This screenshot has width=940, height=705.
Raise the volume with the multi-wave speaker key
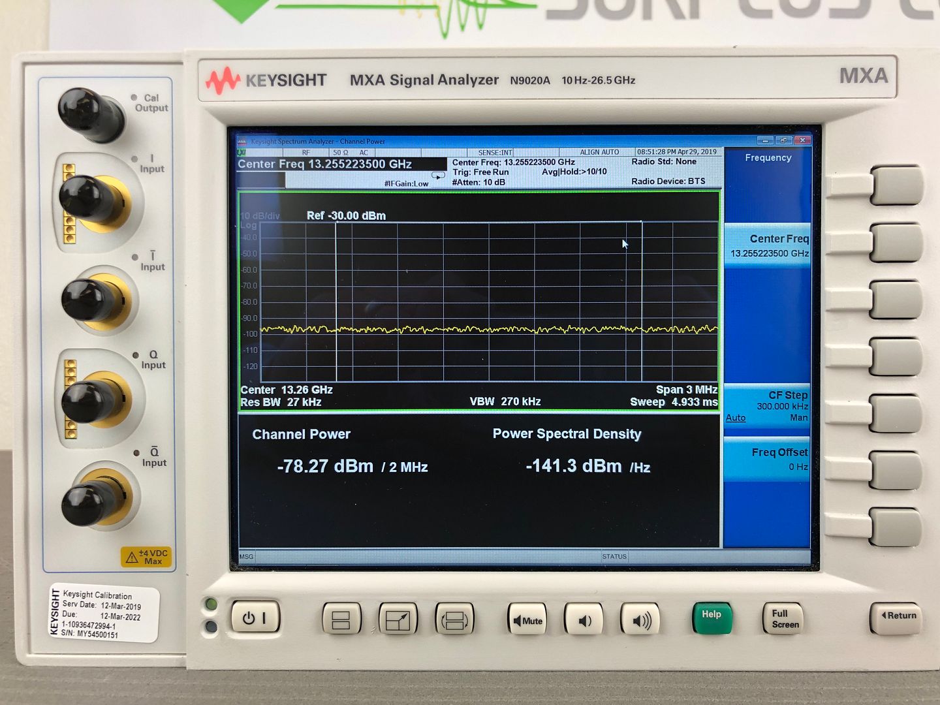coord(640,620)
